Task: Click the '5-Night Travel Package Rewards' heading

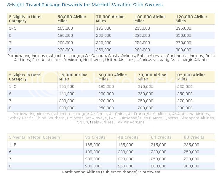Action: [85, 5]
